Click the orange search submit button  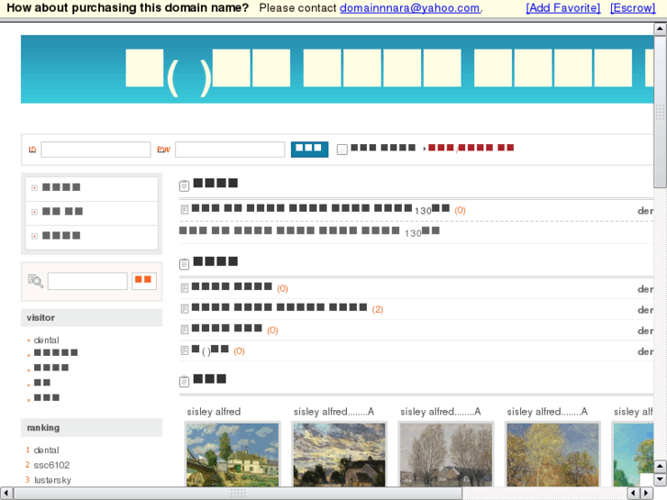tap(144, 281)
